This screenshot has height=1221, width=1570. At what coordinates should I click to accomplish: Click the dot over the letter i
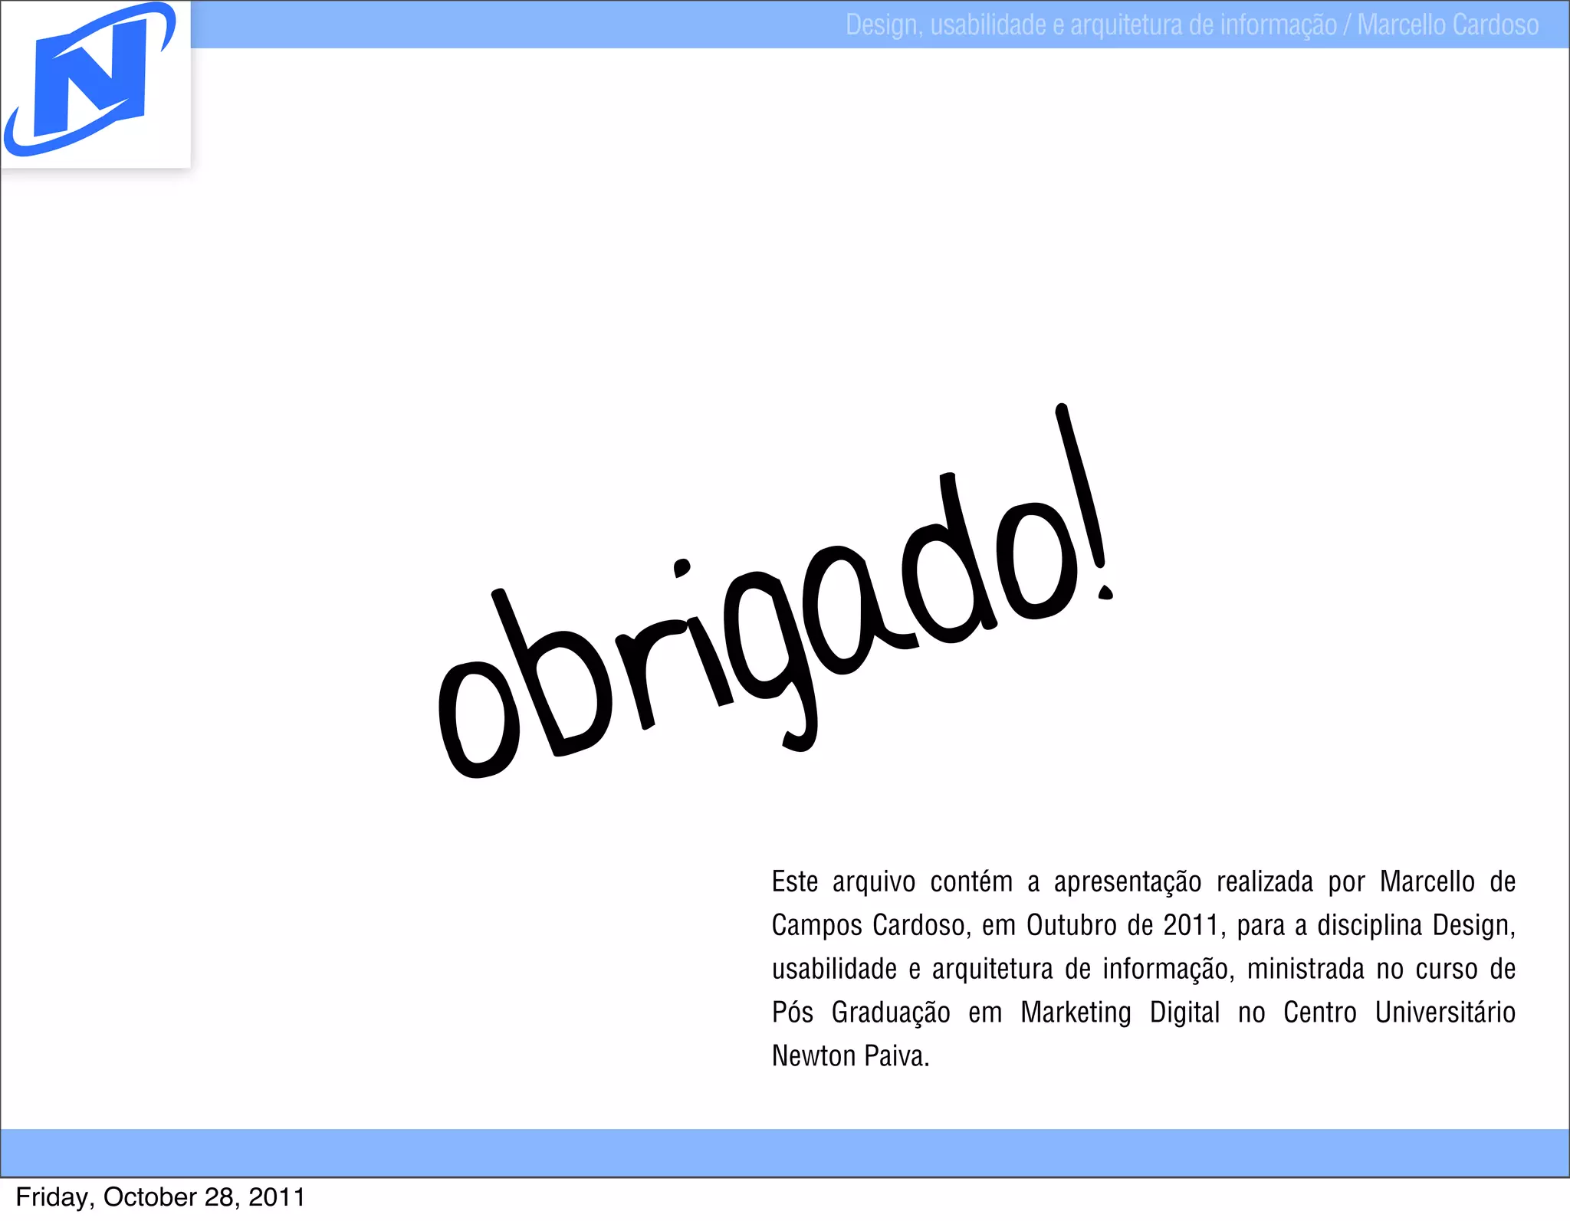[x=681, y=568]
